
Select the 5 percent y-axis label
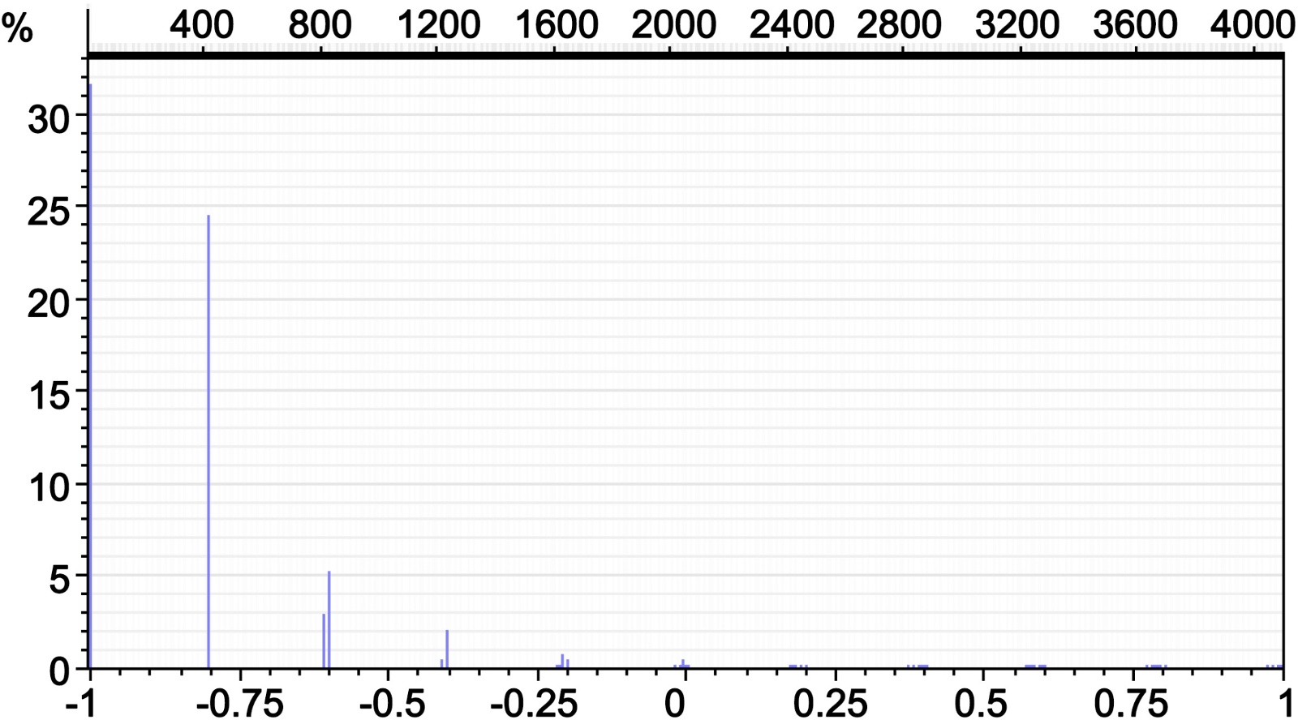tap(60, 581)
